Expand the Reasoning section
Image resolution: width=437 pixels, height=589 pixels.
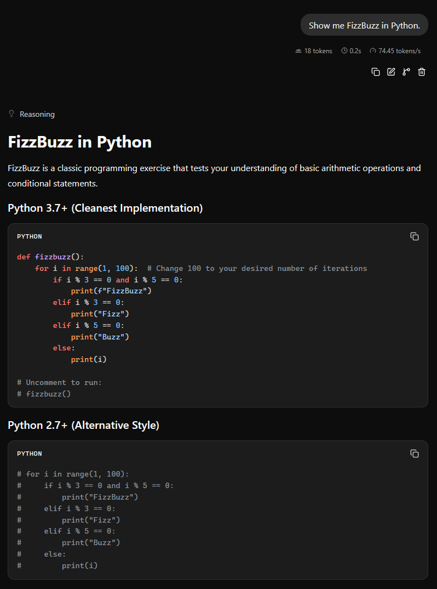point(32,114)
